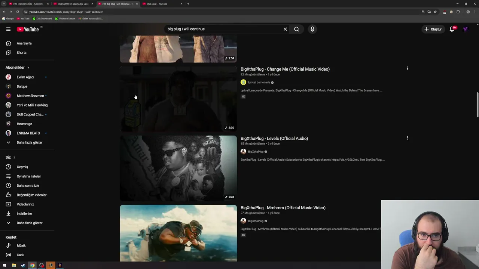Open Müzik under Keşfet
Viewport: 479px width, 269px height.
(x=27, y=246)
